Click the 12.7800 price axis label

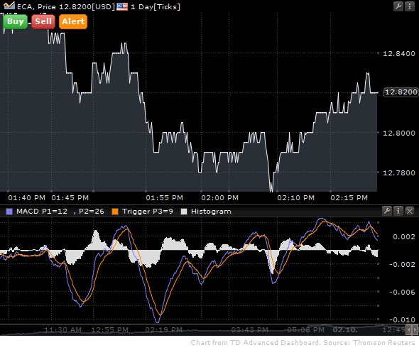pos(399,173)
